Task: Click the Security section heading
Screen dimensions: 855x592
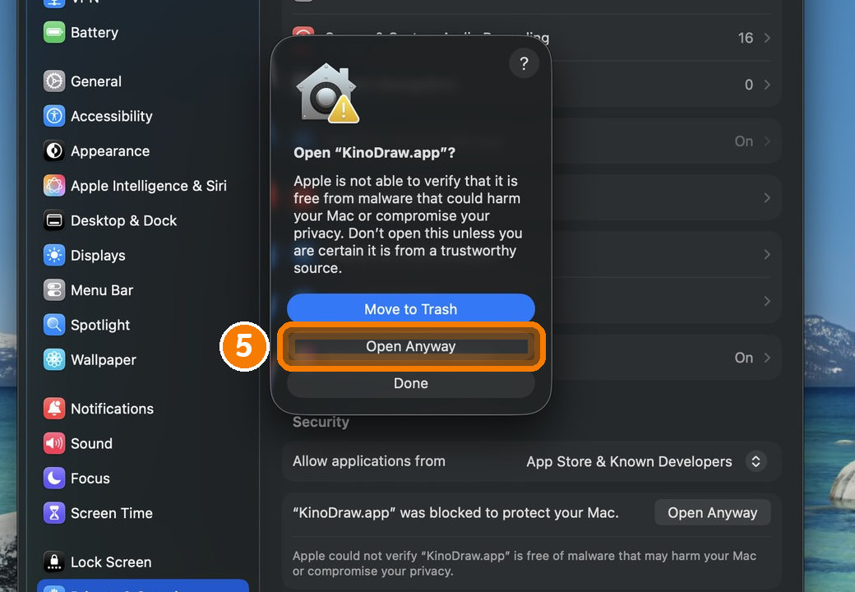Action: point(321,422)
